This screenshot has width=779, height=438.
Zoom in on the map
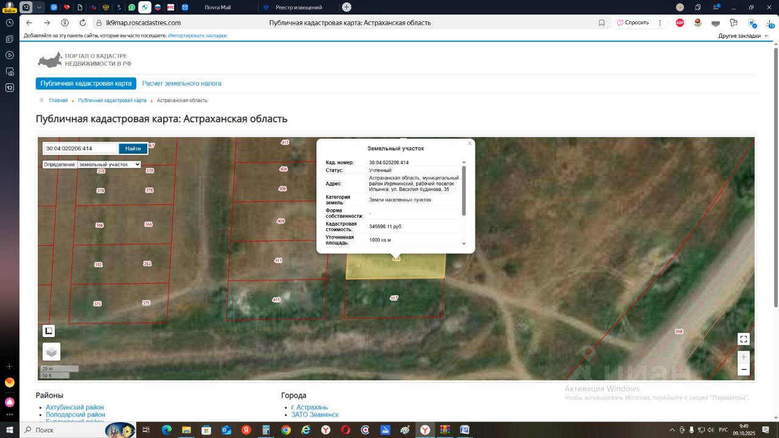pos(743,357)
